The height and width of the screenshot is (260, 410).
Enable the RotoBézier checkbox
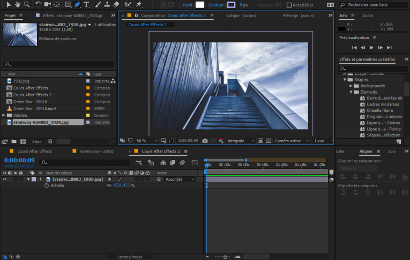point(289,5)
